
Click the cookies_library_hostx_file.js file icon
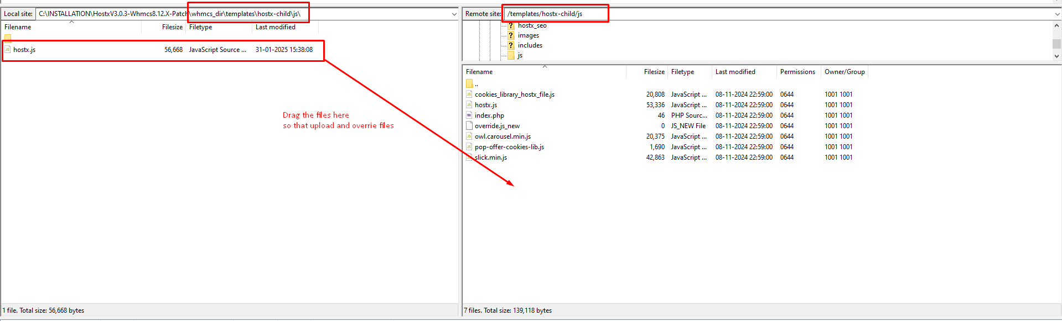pyautogui.click(x=469, y=94)
